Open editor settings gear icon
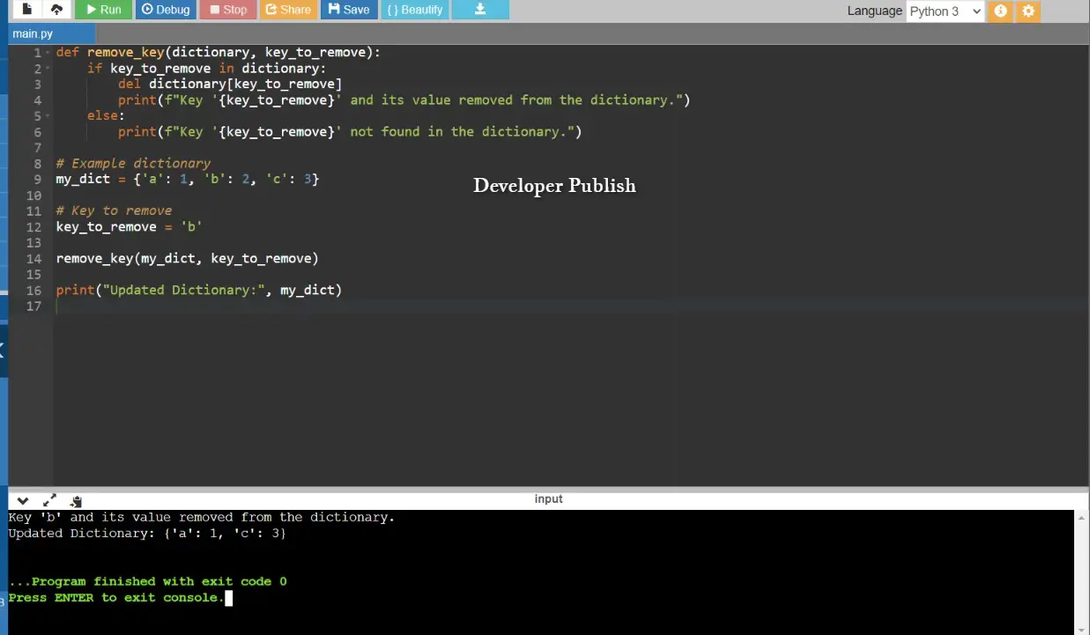This screenshot has width=1090, height=635. pyautogui.click(x=1027, y=11)
